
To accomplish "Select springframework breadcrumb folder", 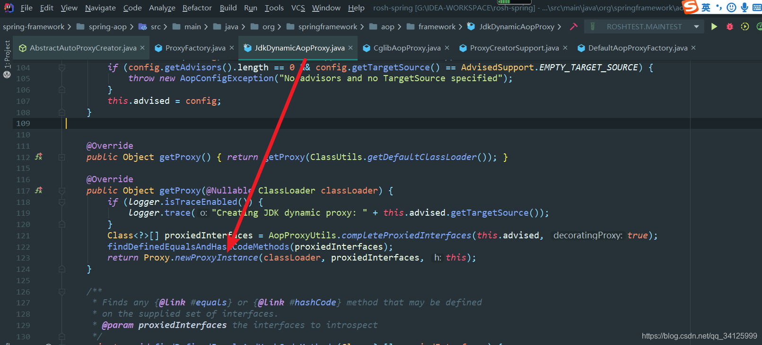I will pos(322,27).
